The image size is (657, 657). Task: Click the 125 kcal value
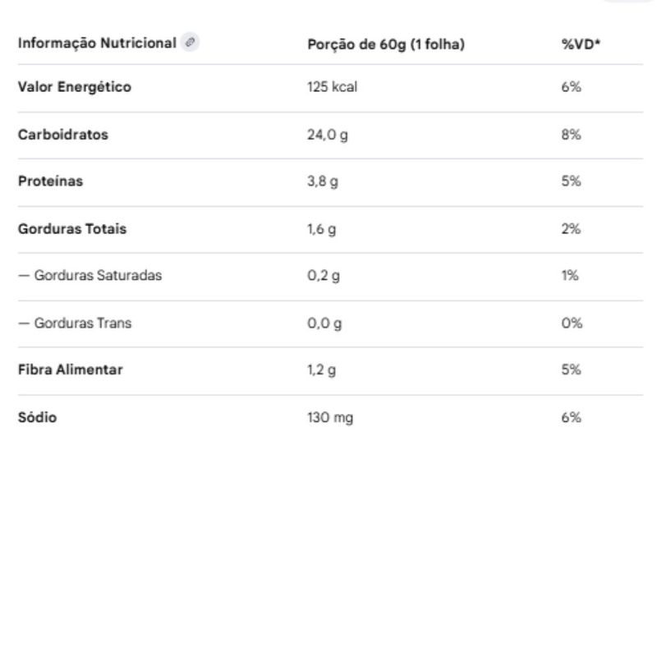[x=333, y=87]
